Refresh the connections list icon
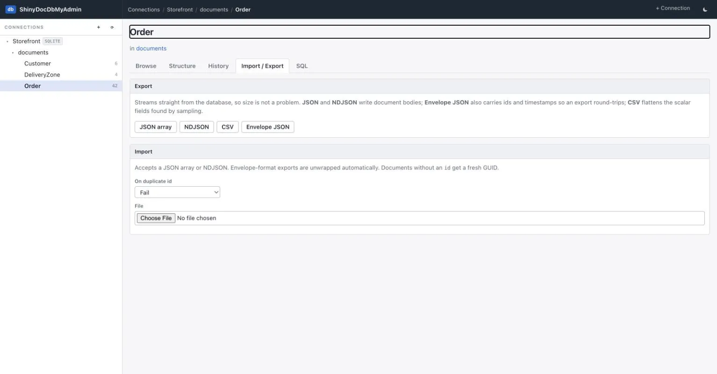This screenshot has height=374, width=717. (112, 28)
